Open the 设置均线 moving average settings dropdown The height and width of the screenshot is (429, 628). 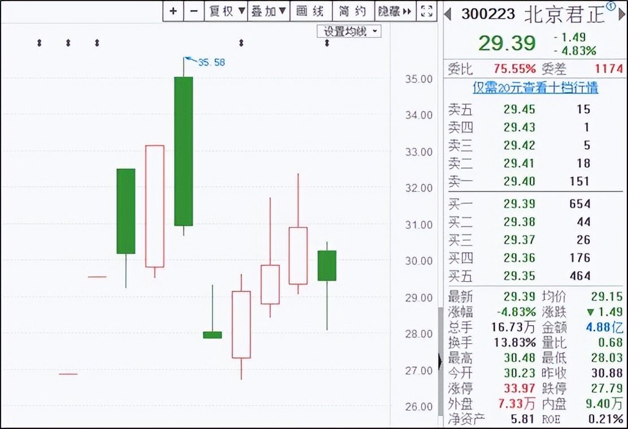[x=348, y=31]
